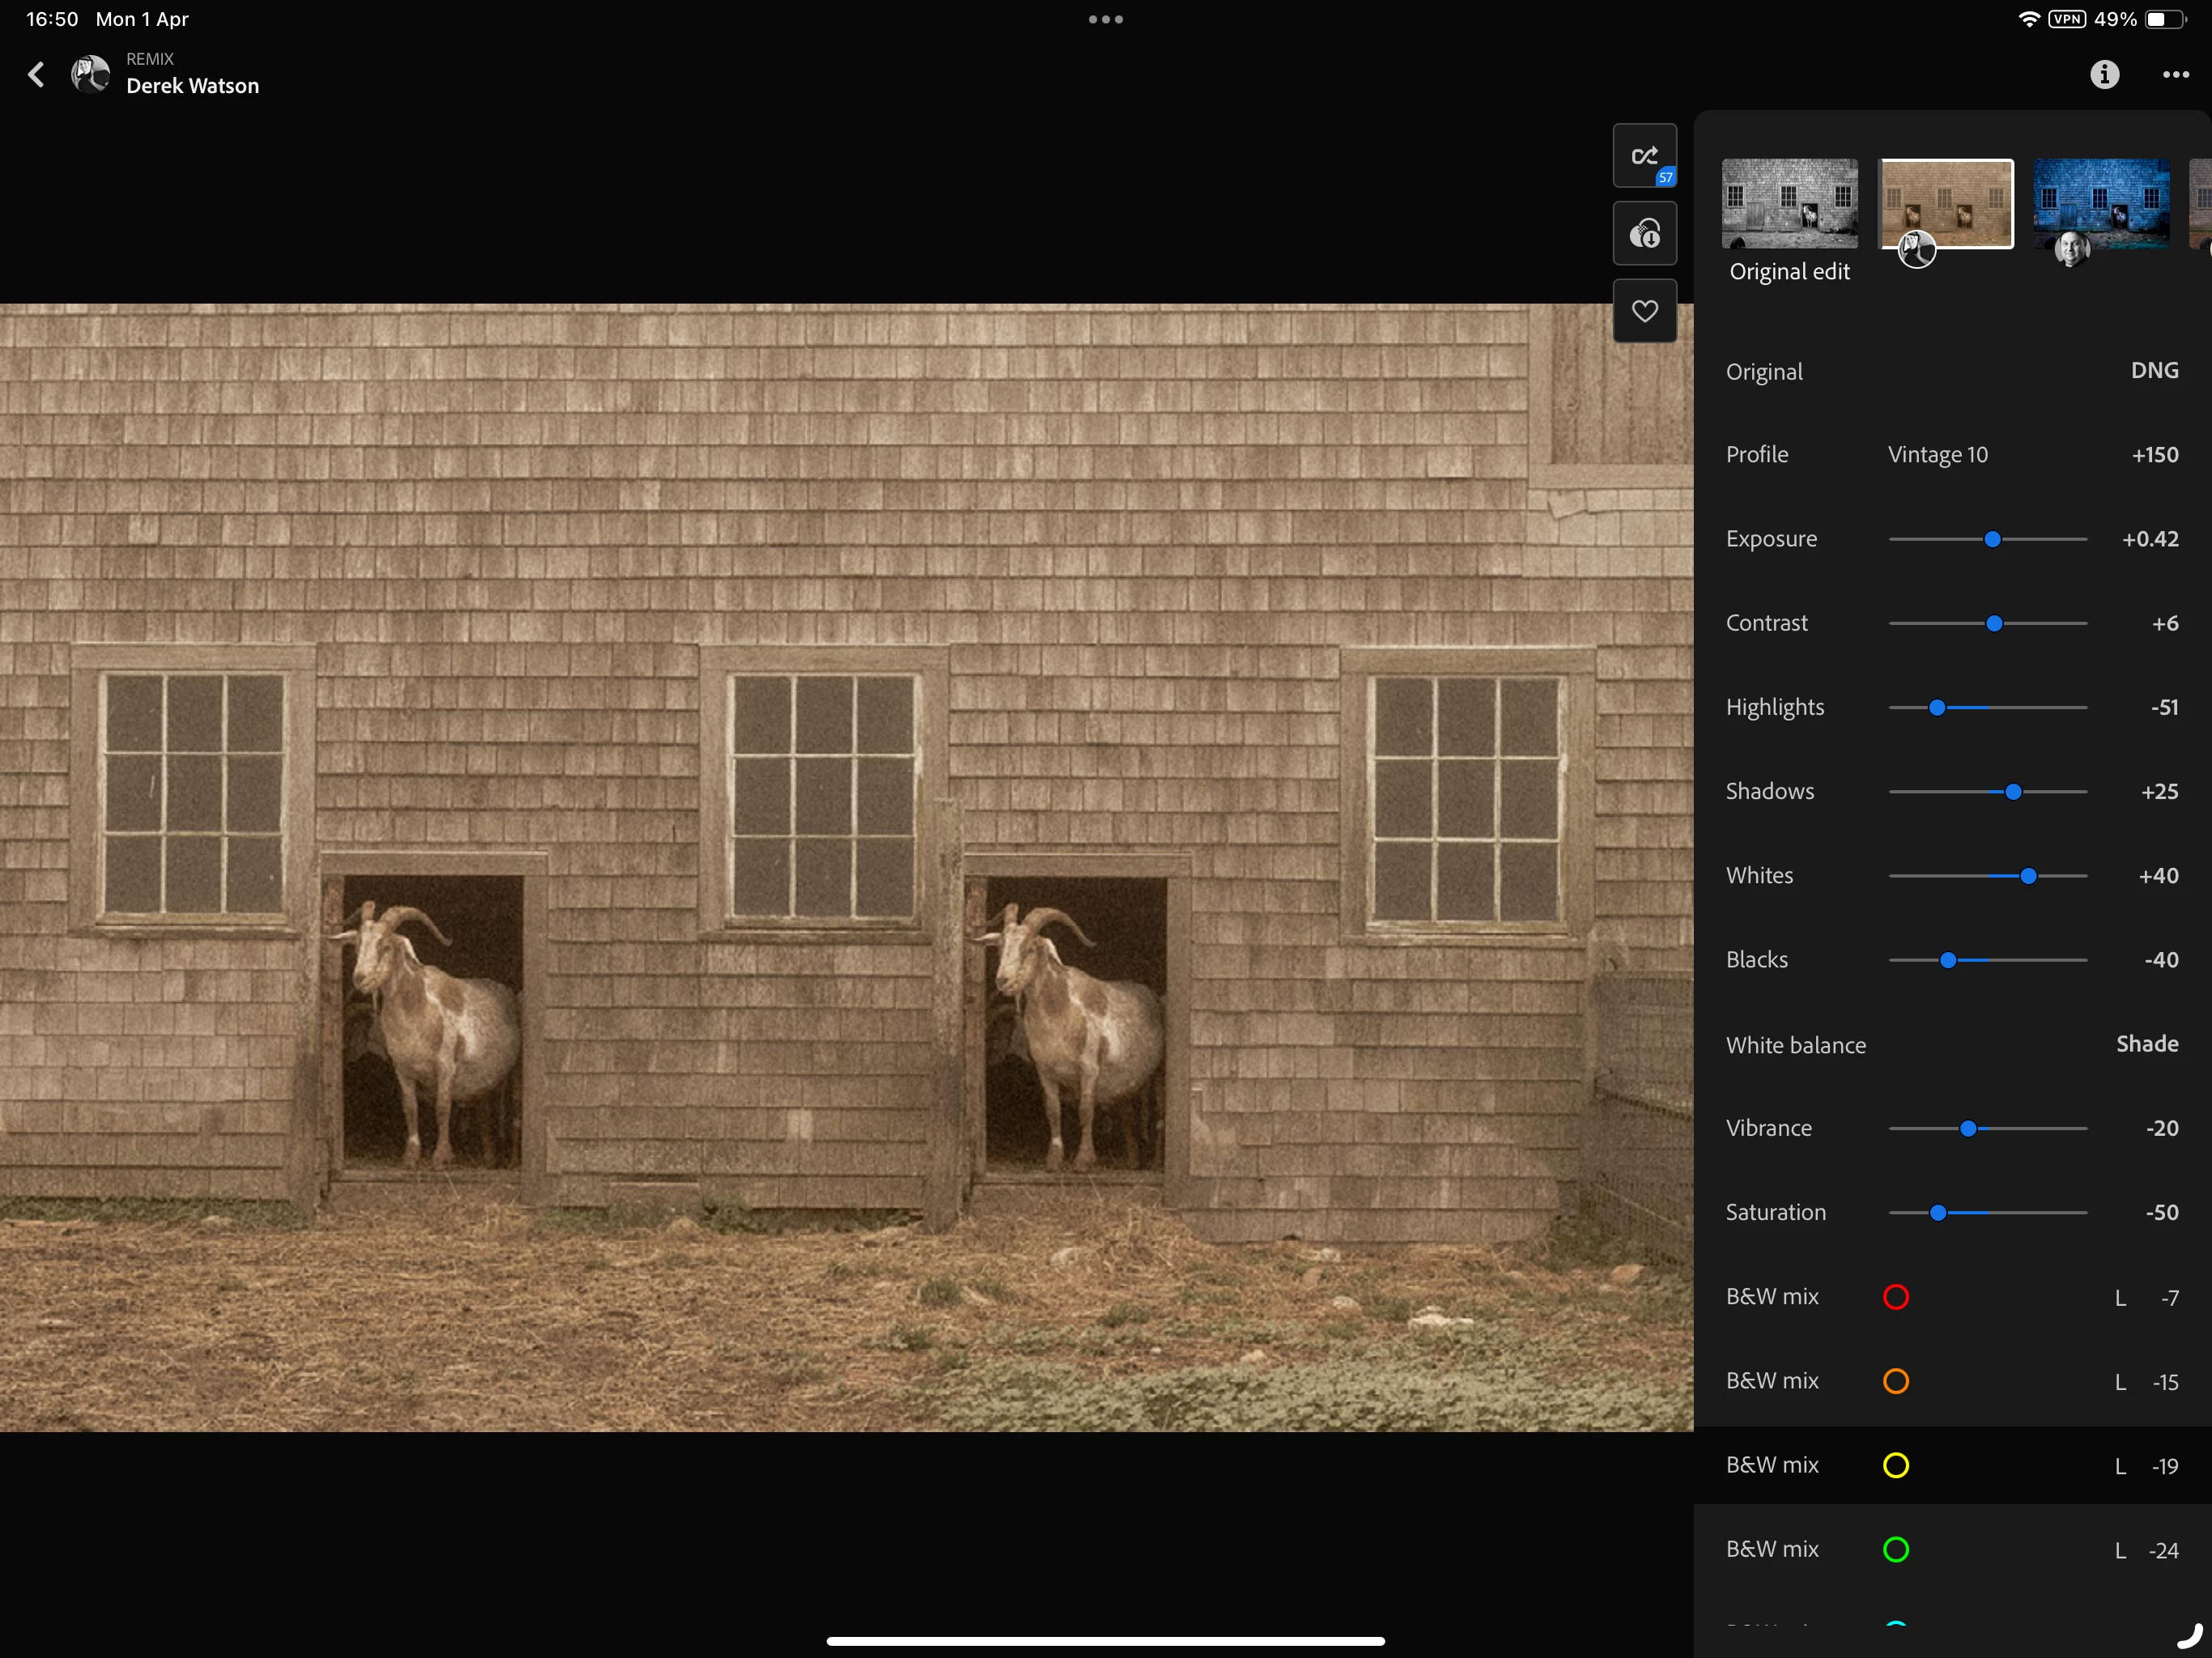Open the remix icon with 57 badge

click(1644, 156)
